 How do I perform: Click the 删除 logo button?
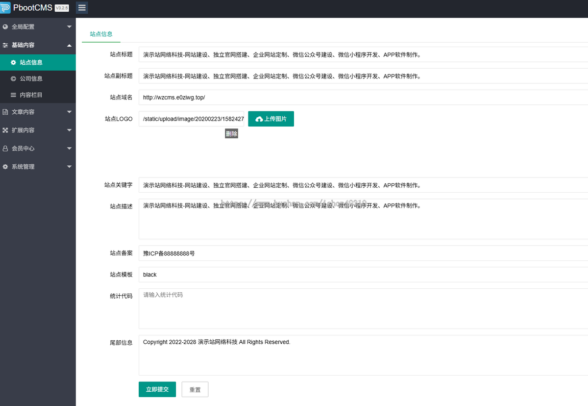pyautogui.click(x=231, y=134)
